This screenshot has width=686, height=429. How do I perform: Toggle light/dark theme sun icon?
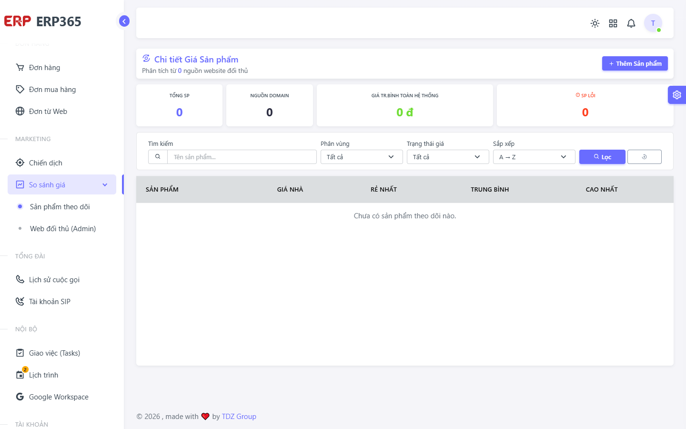point(595,23)
